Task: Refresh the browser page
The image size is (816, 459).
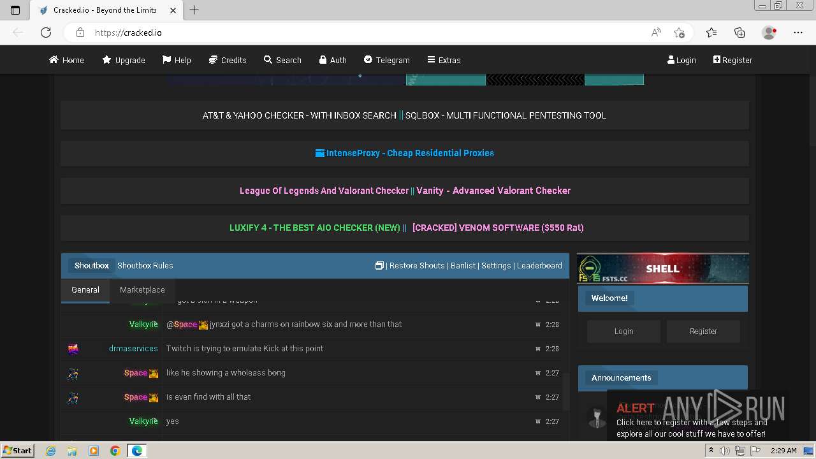Action: (x=46, y=33)
